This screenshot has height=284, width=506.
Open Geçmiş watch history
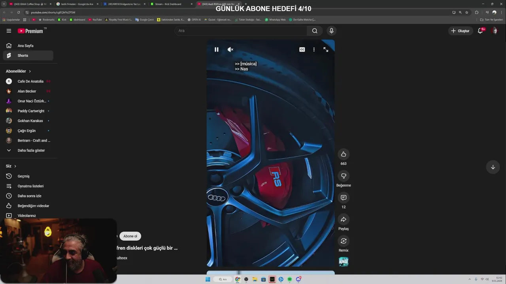coord(28,176)
